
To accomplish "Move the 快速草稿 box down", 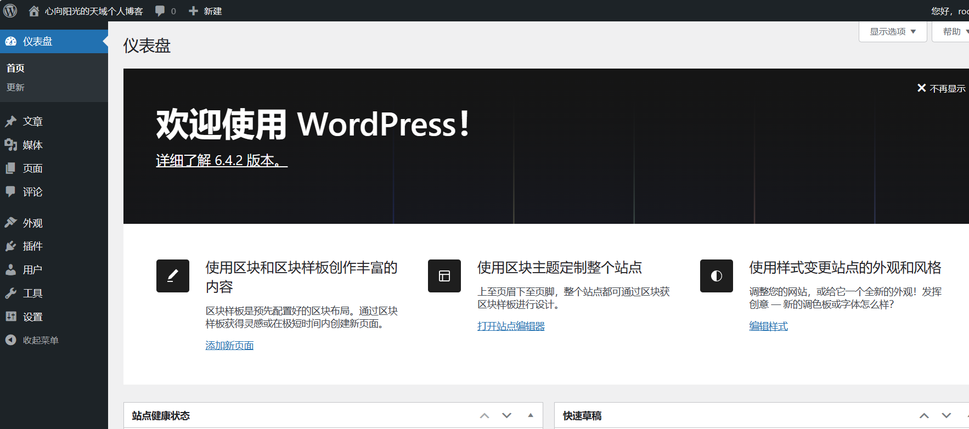I will 947,416.
